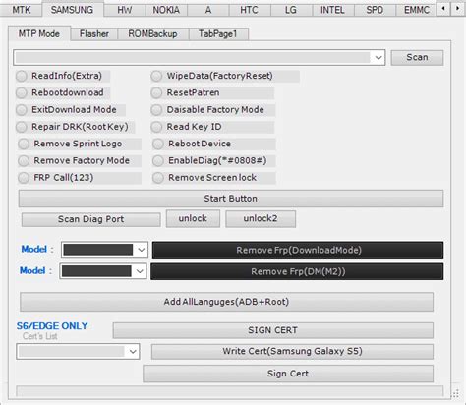Screen dimensions: 466x405
Task: Expand Model dropdown beside Remove Frp(DownloadMode)
Action: pos(142,250)
